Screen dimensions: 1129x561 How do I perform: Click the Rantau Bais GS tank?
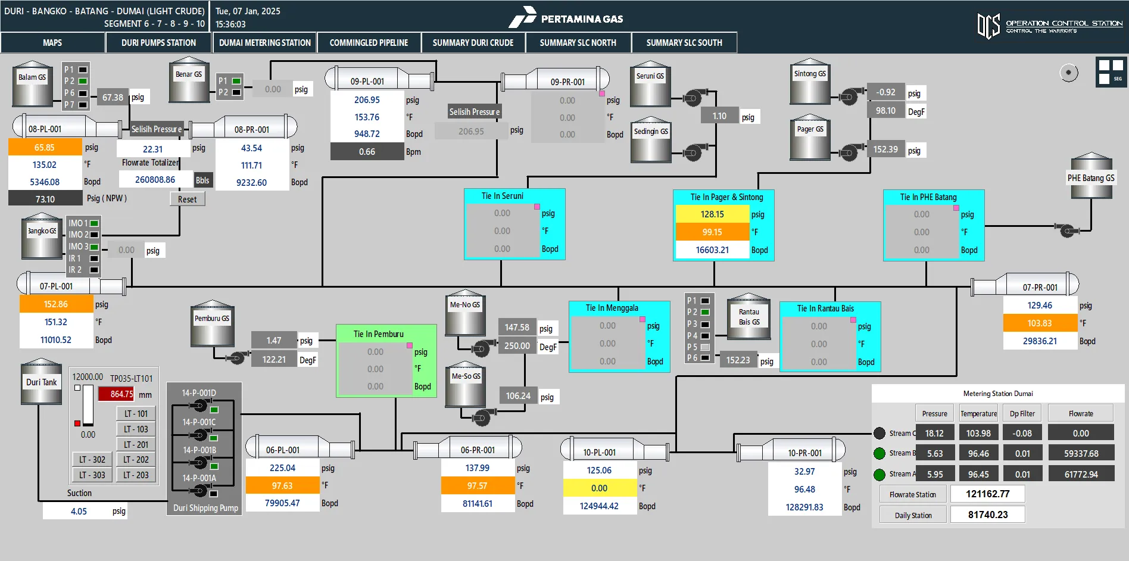point(748,316)
